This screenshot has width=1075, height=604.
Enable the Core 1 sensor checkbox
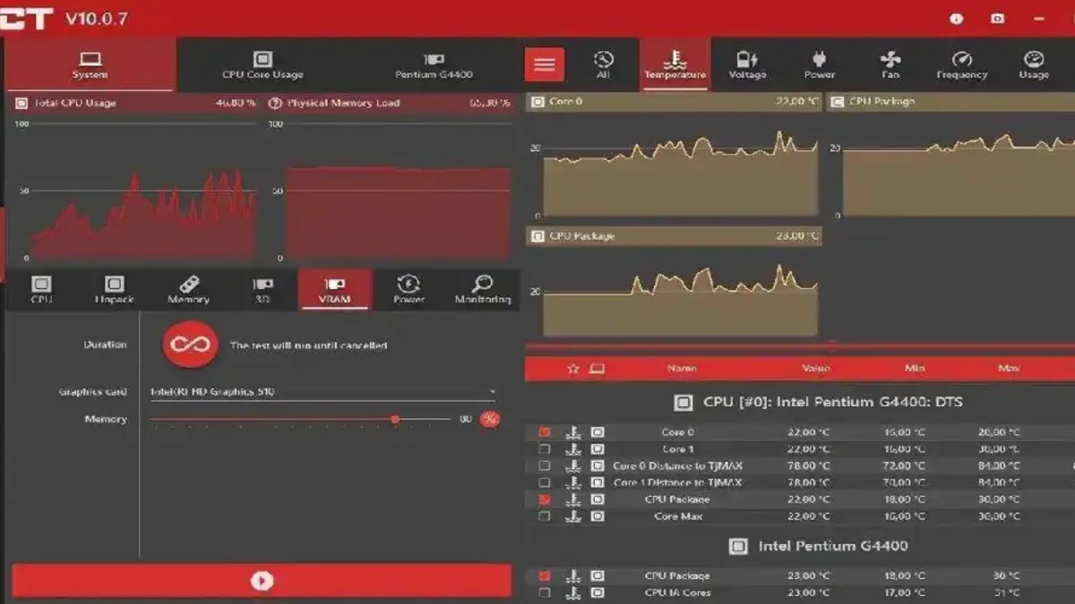click(544, 449)
